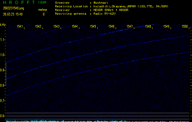192x122 pixels.
Task: Select the 1.1 frequency axis label
Action: pos(3,40)
